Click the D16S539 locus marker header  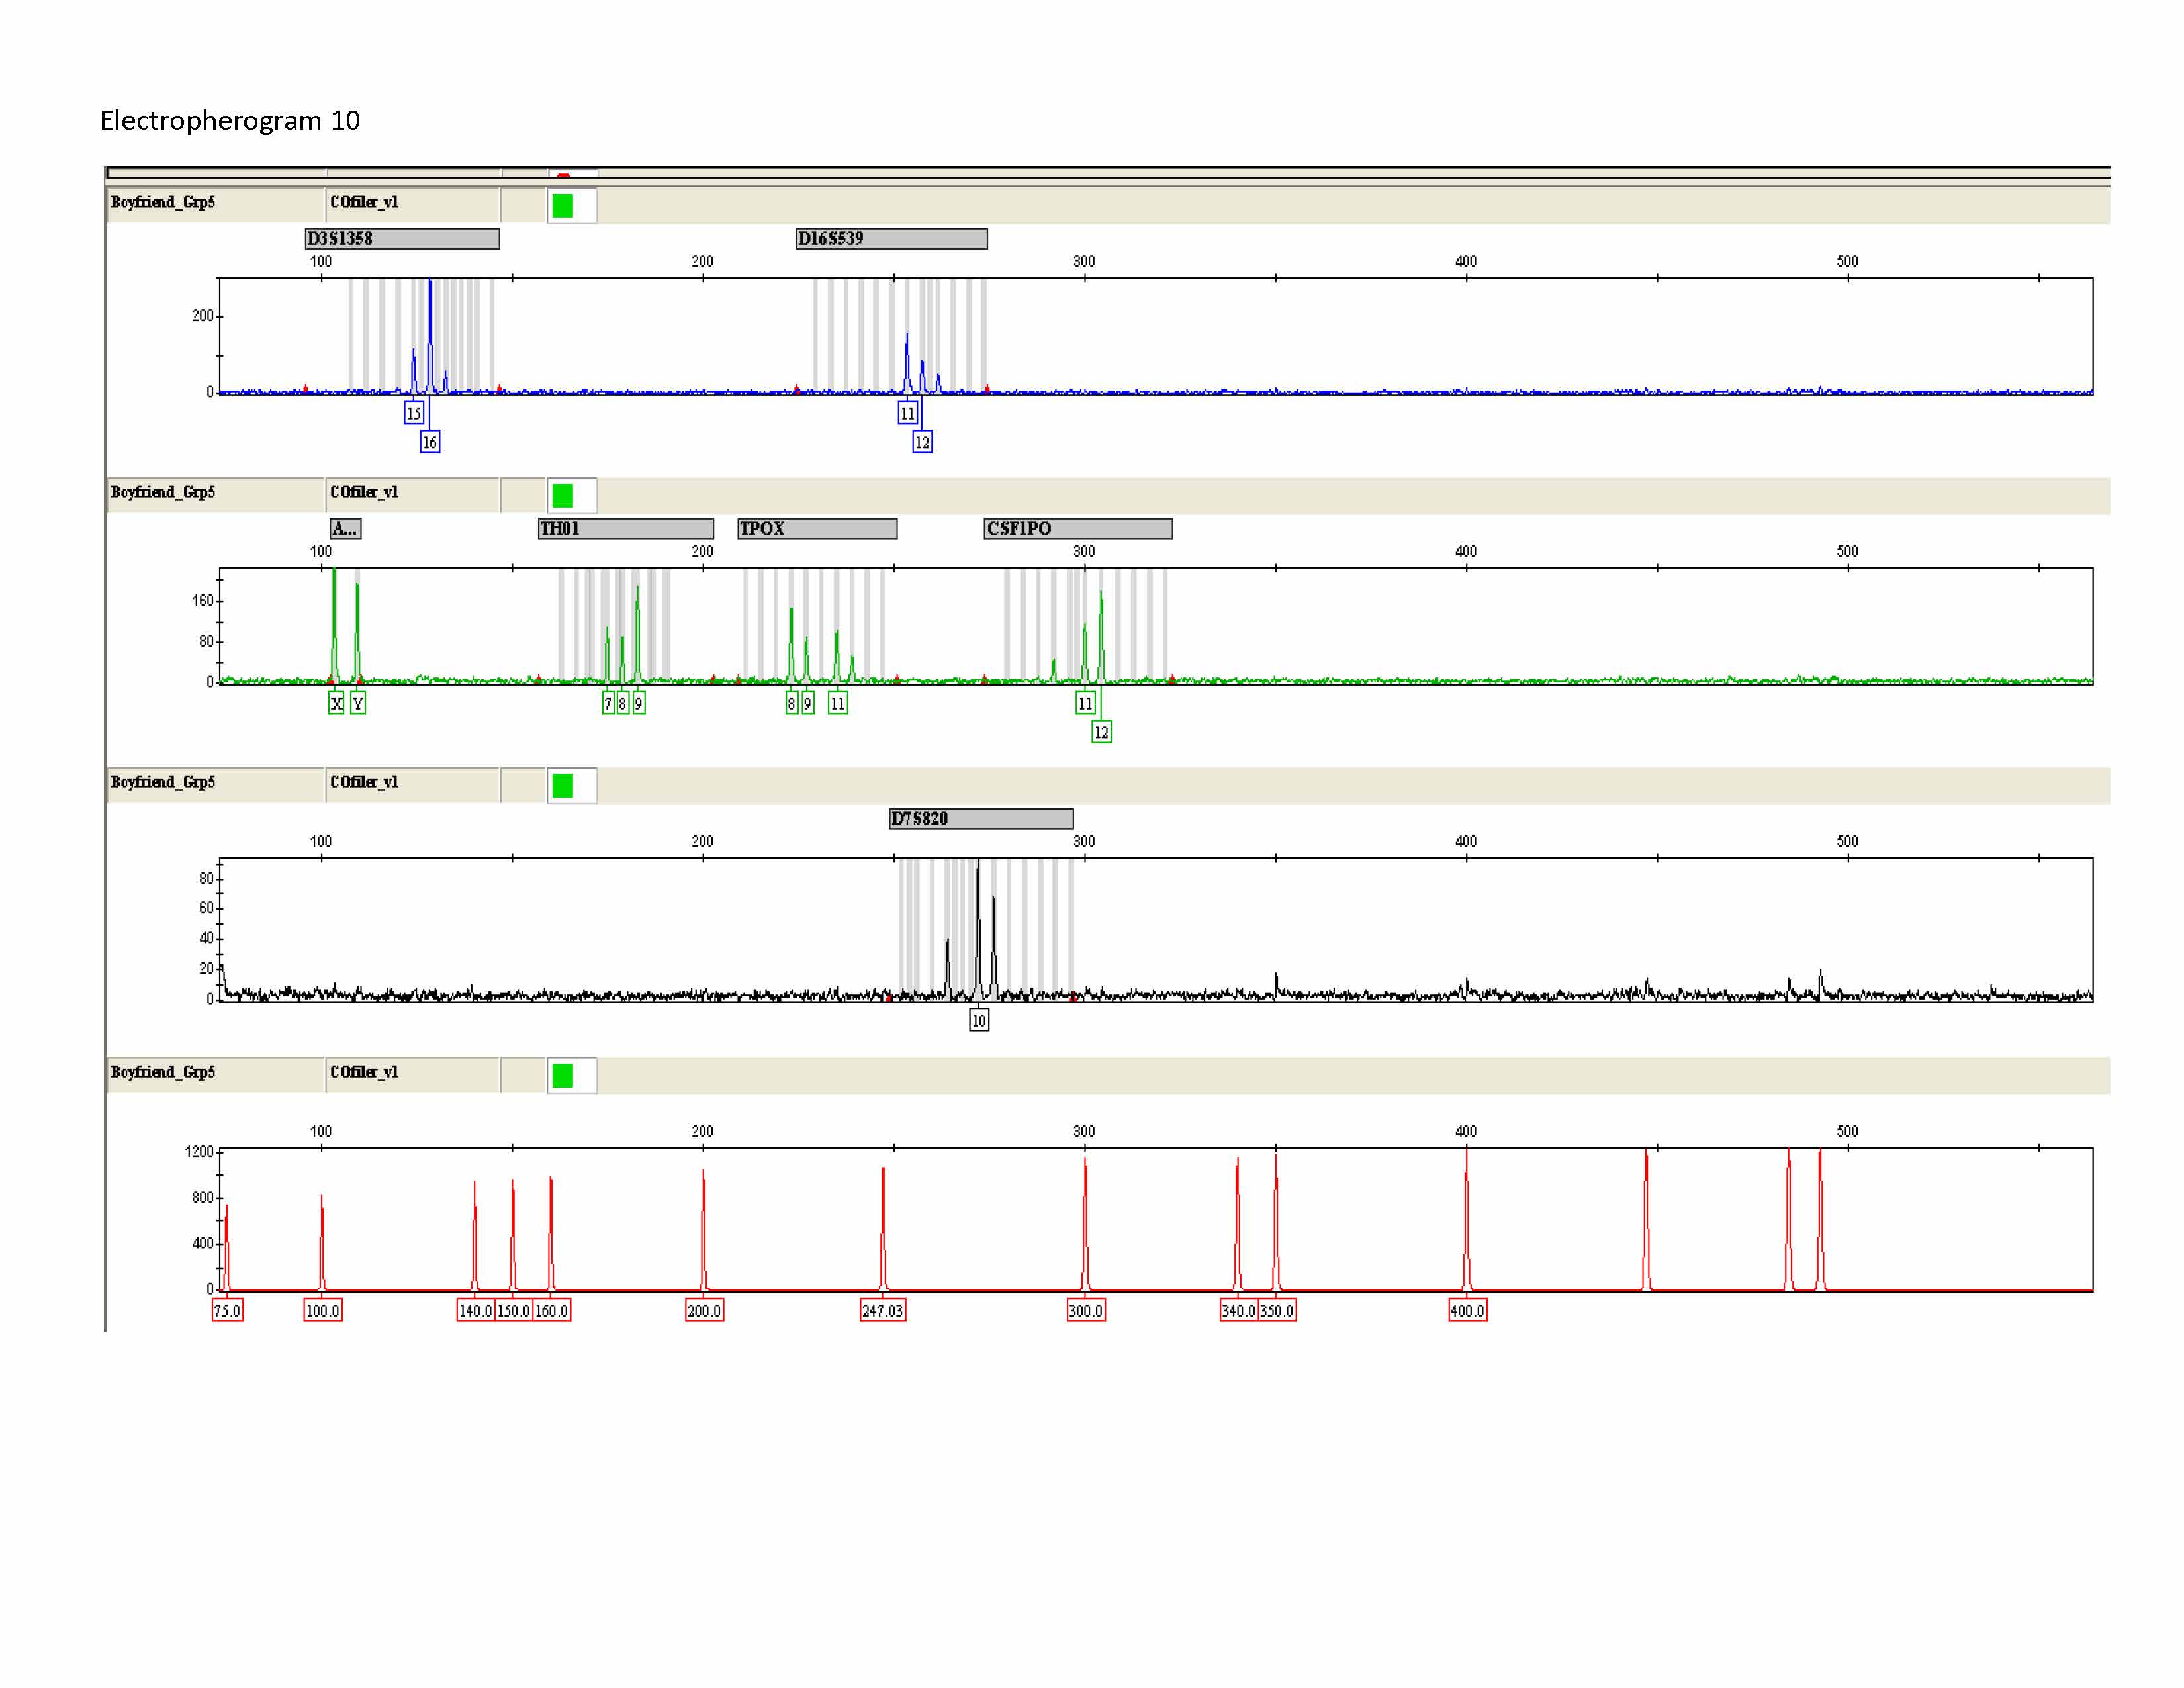click(x=890, y=238)
